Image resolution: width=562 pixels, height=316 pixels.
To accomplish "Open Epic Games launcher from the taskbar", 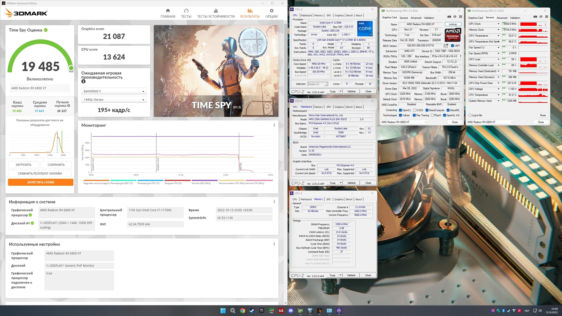I will pyautogui.click(x=262, y=310).
